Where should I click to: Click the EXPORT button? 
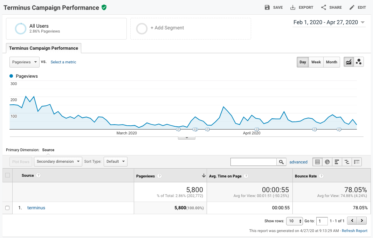[302, 8]
